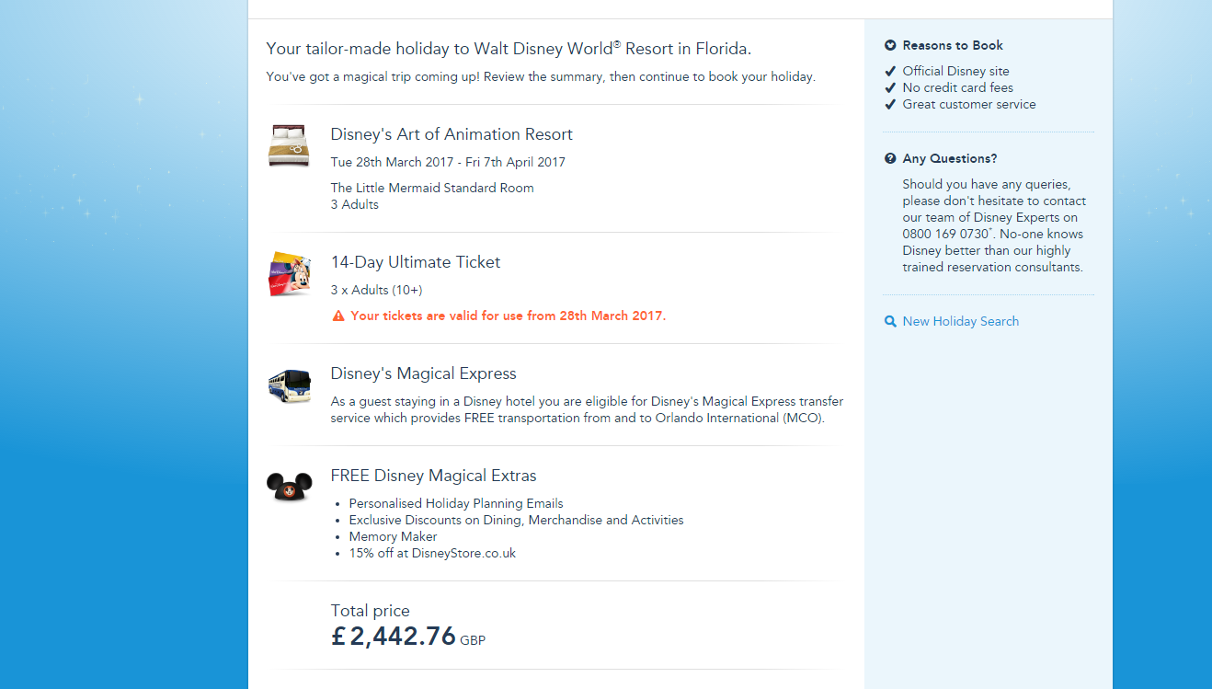Click the FREE Disney Magical Extras heading

point(434,476)
